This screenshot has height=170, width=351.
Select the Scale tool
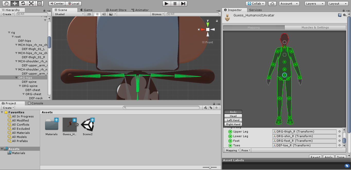[x=31, y=3]
